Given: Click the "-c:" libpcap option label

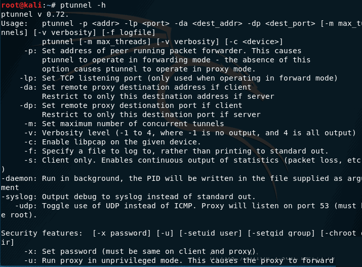Looking at the screenshot, I should (30, 142).
